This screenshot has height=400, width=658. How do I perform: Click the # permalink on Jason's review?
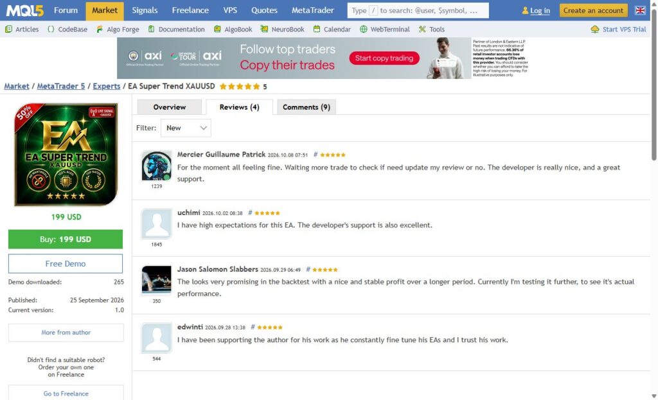pos(308,269)
